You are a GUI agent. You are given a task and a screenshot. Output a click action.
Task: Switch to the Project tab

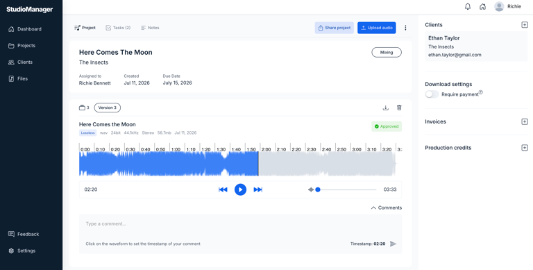[85, 28]
